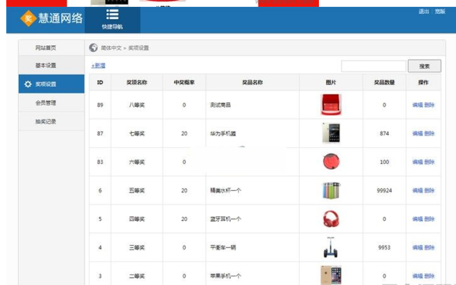Click the globe icon in the breadcrumb
The width and height of the screenshot is (456, 285).
click(x=93, y=48)
